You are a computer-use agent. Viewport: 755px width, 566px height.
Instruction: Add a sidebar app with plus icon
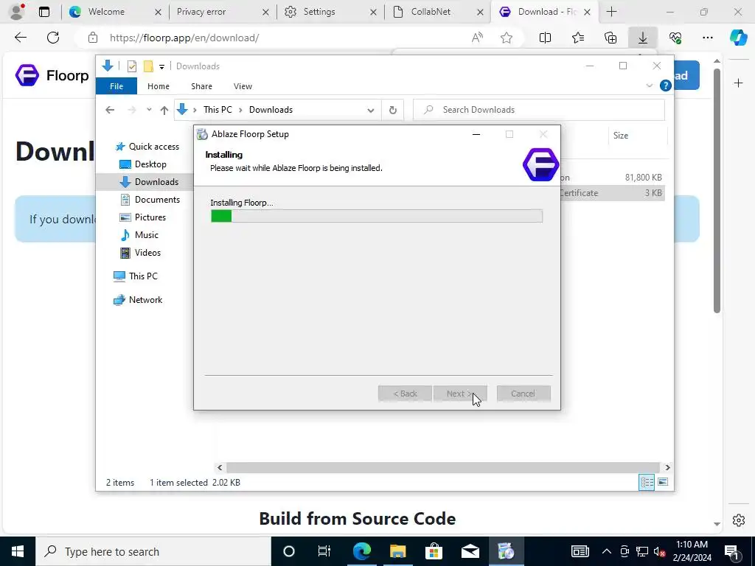[738, 83]
